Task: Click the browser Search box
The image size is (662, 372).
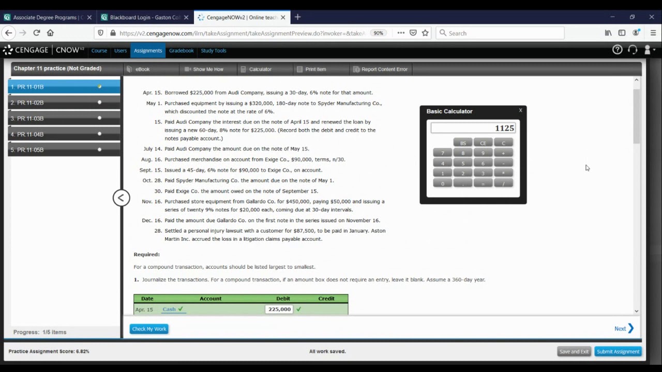Action: click(500, 33)
